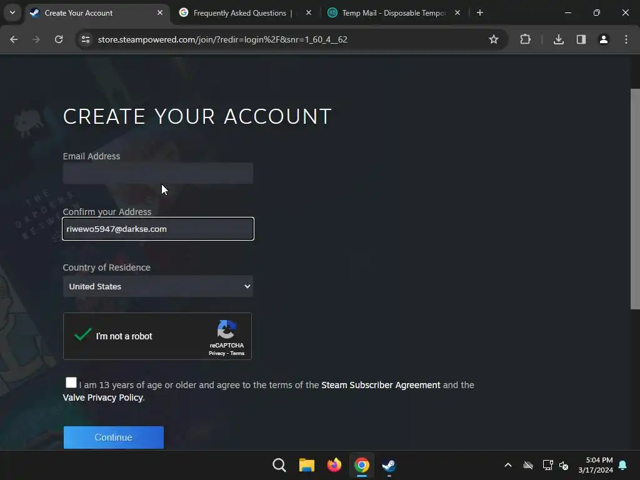Viewport: 640px width, 480px height.
Task: Open Chrome downloads
Action: click(x=558, y=39)
